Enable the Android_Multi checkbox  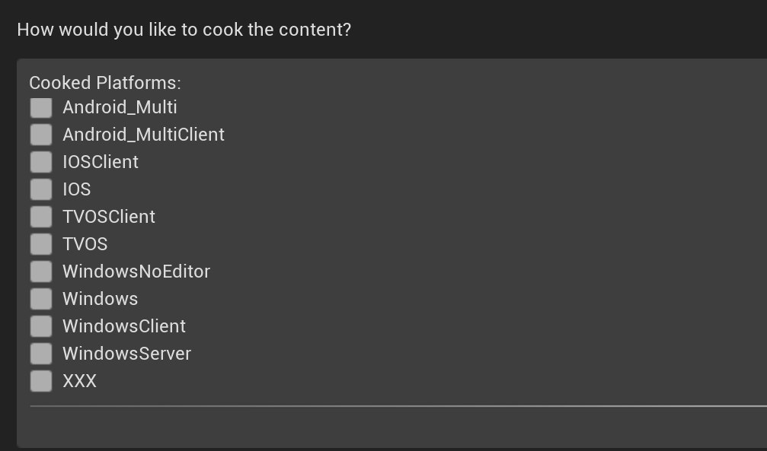point(41,107)
